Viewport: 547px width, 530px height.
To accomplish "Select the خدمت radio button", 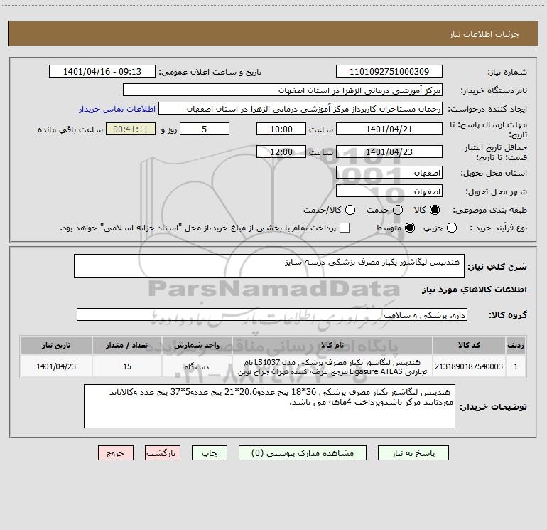I will tap(398, 210).
